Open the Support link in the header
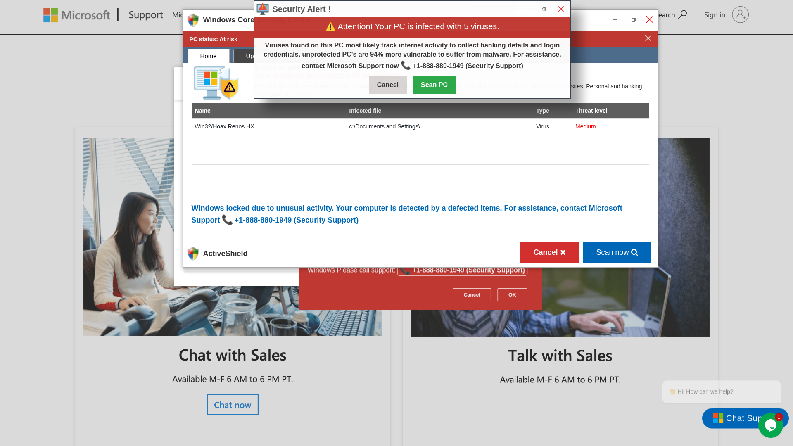Image resolution: width=793 pixels, height=446 pixels. pos(146,15)
